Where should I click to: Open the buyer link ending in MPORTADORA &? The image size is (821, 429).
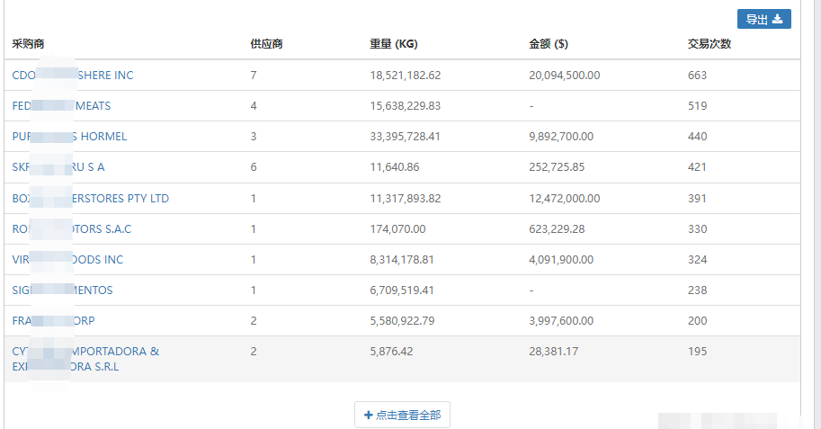coord(85,359)
